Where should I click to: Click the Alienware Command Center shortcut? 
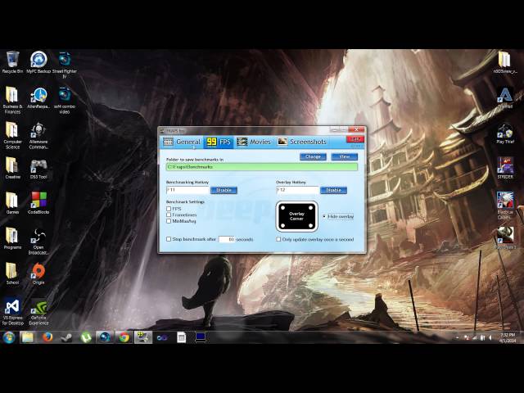(x=38, y=135)
